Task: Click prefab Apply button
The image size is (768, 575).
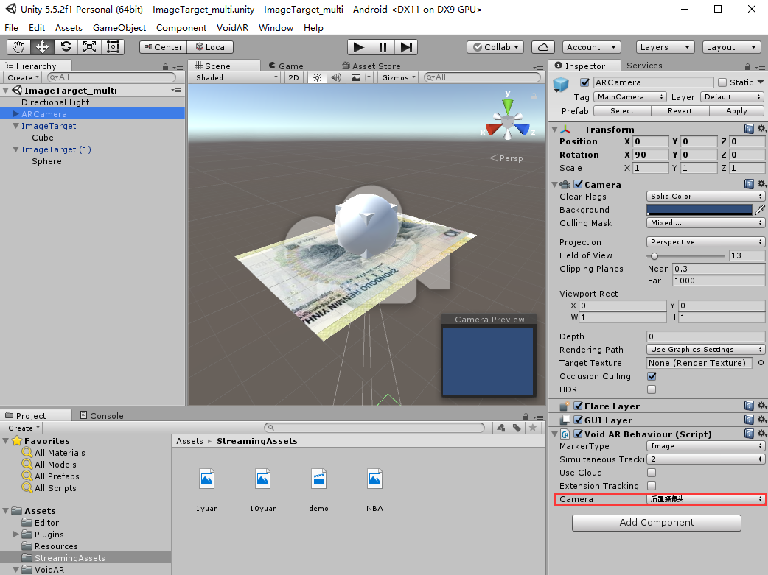Action: 736,111
